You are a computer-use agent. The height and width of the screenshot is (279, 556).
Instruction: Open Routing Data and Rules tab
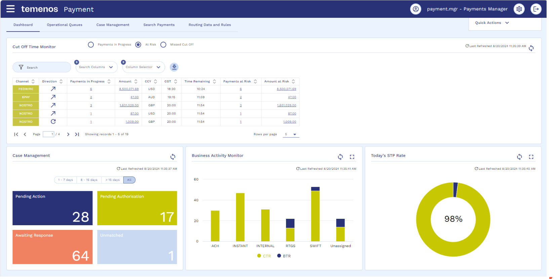coord(210,25)
